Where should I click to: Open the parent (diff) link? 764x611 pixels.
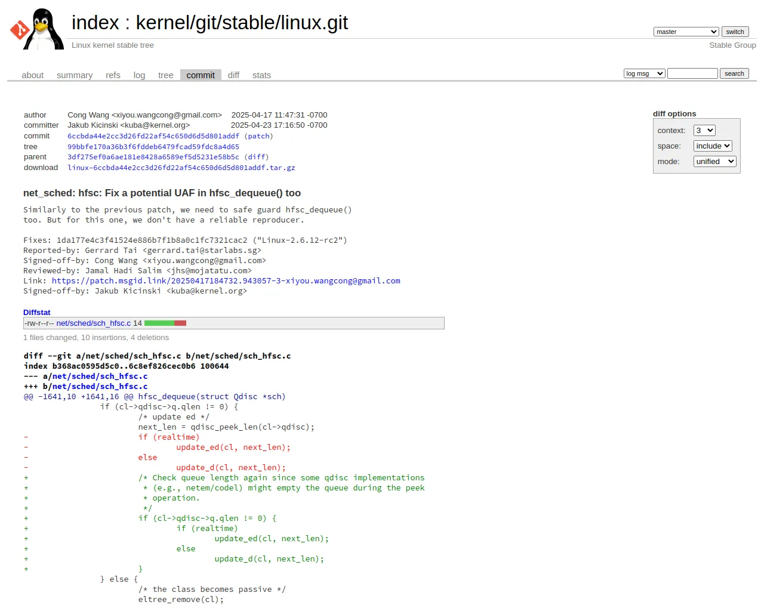(257, 157)
